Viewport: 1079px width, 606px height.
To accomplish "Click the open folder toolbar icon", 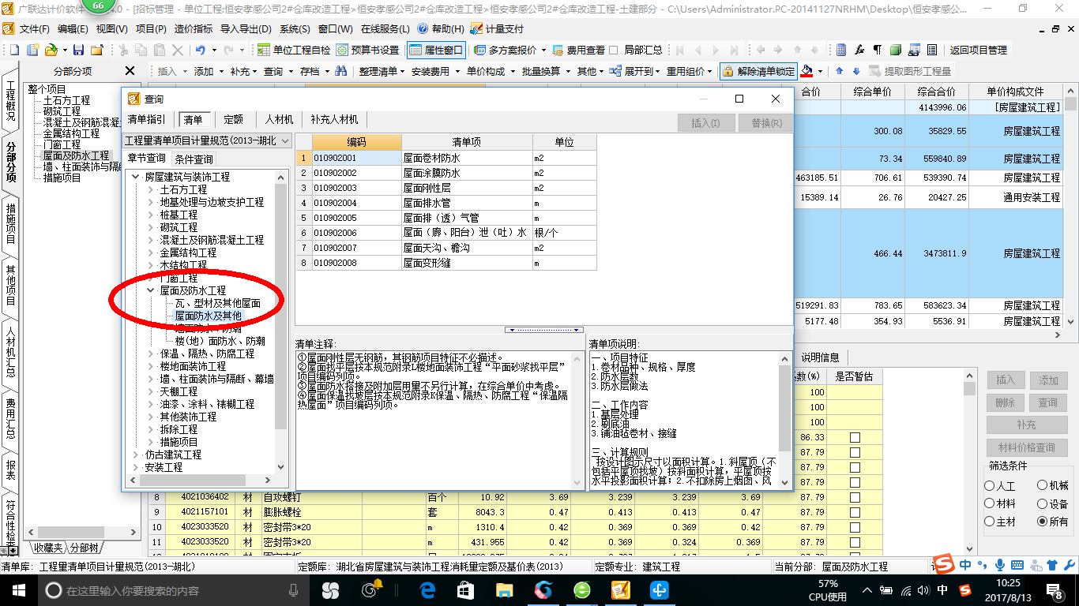I will 51,50.
